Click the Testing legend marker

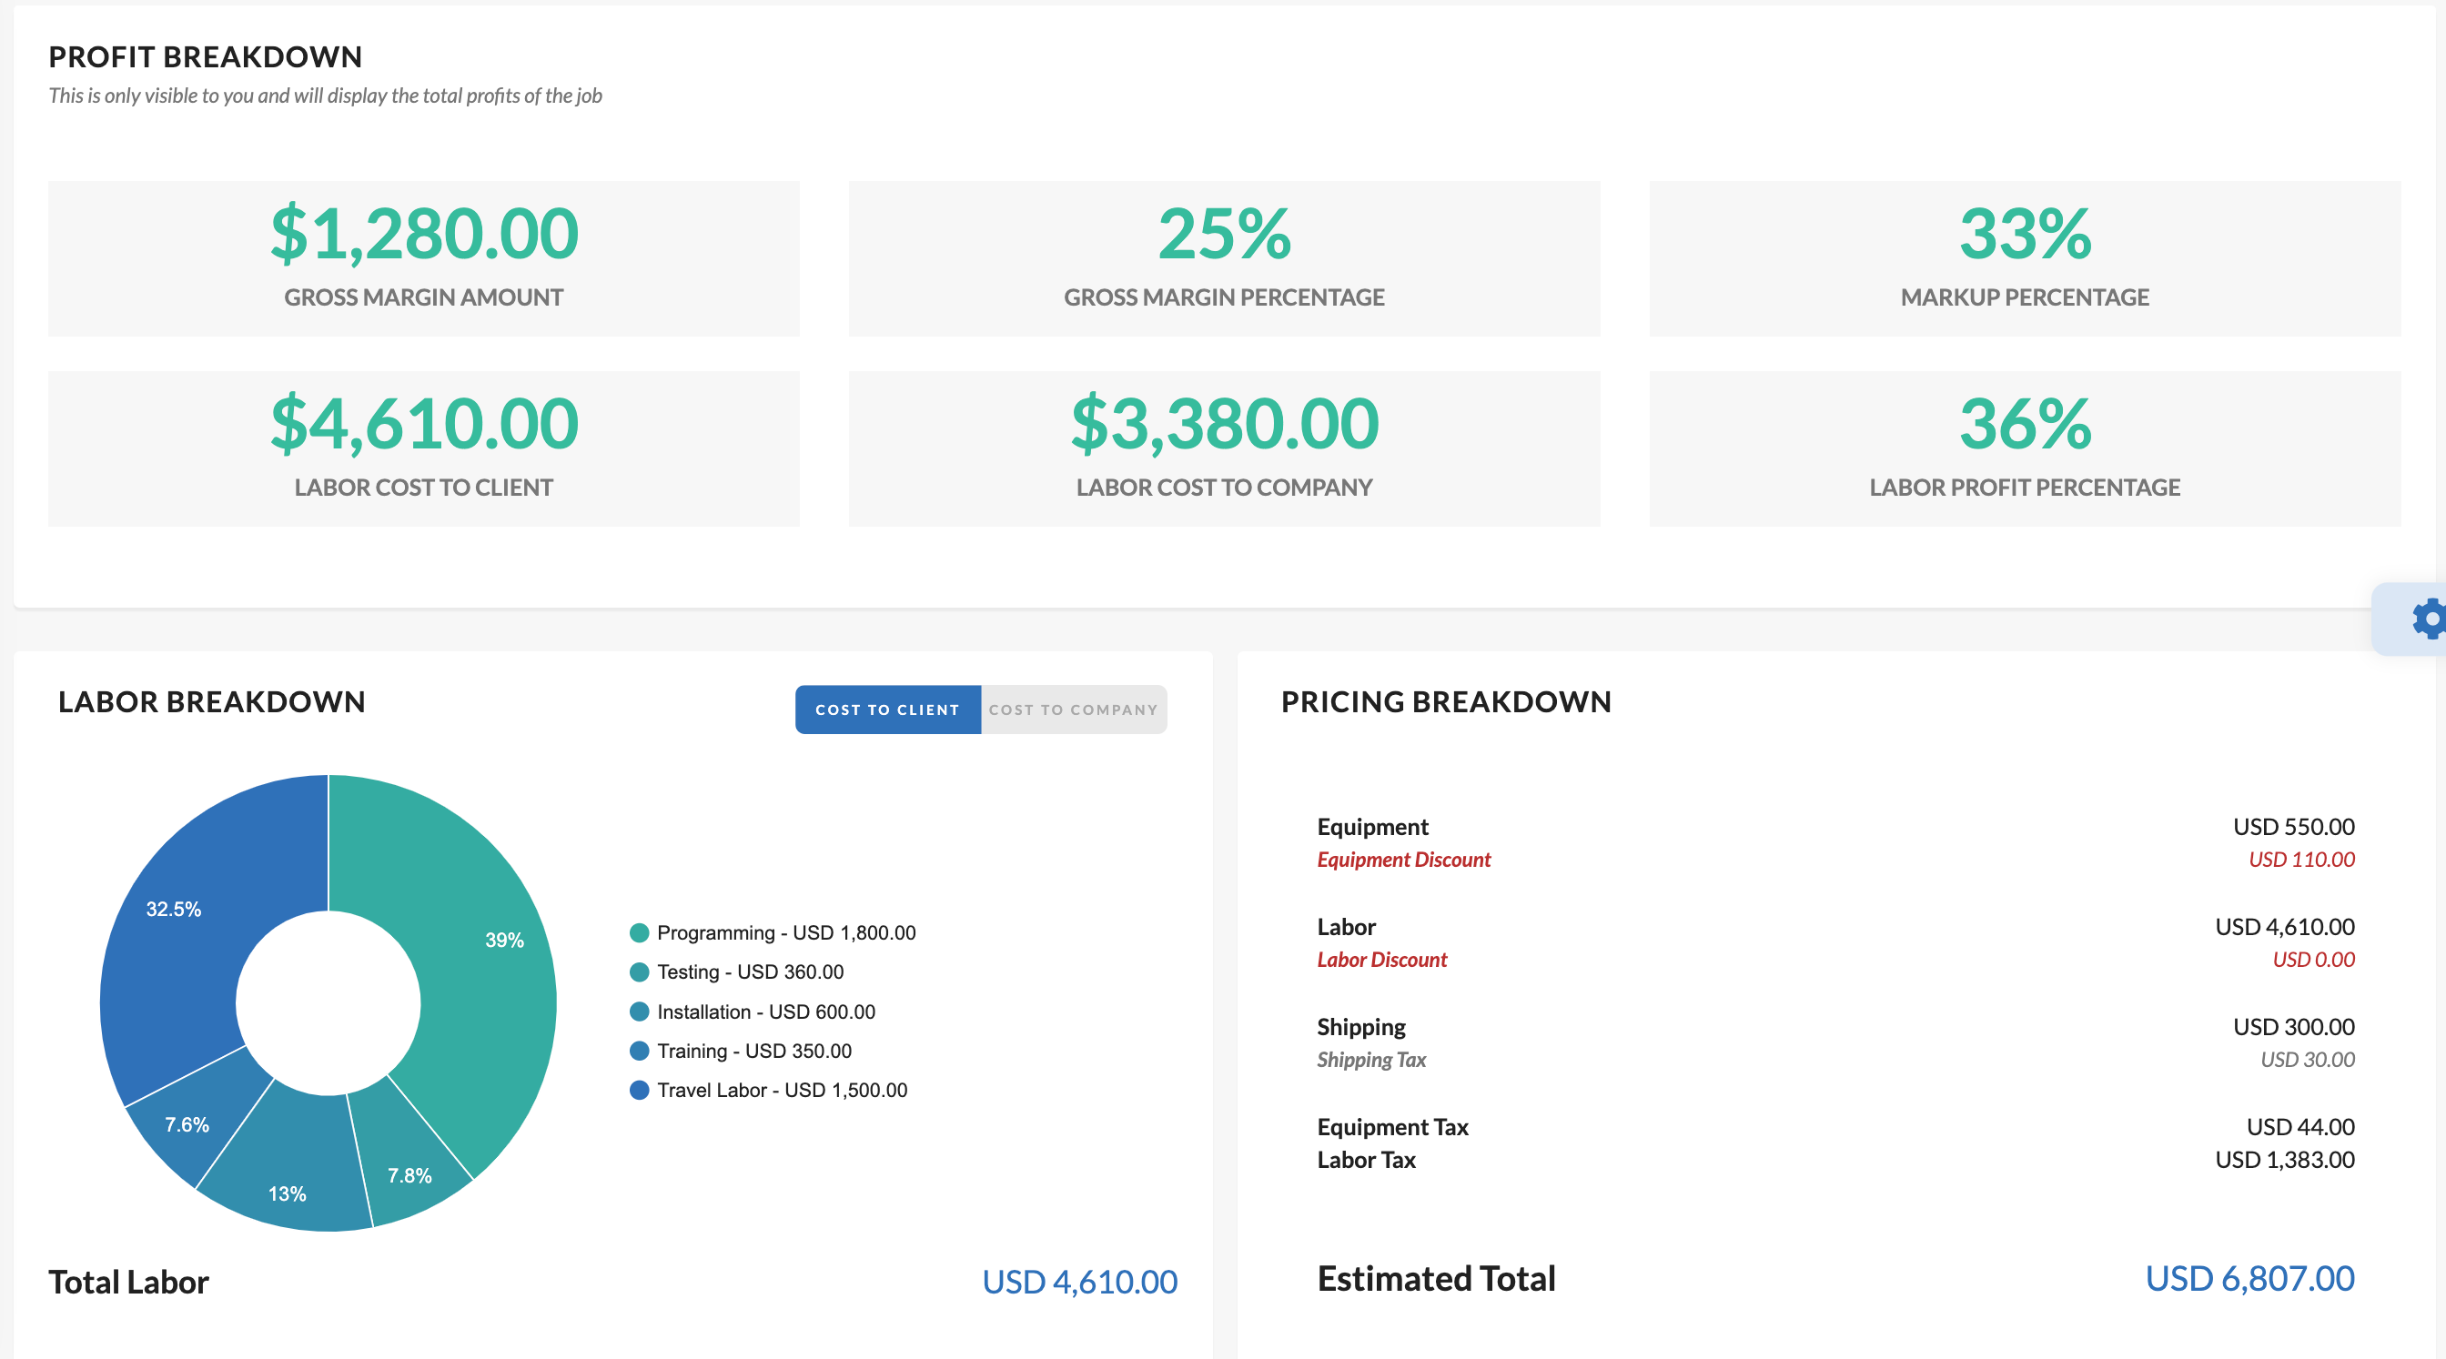[x=640, y=971]
